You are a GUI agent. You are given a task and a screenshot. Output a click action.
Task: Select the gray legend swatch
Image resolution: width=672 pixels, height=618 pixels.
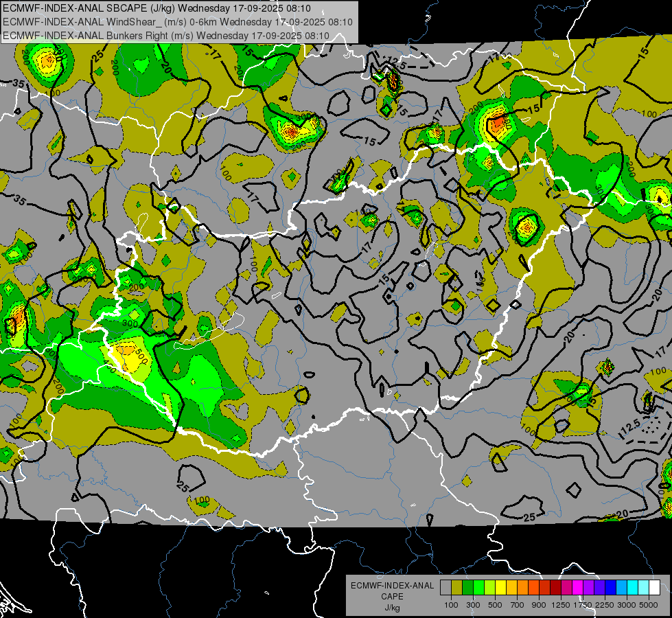click(x=445, y=587)
